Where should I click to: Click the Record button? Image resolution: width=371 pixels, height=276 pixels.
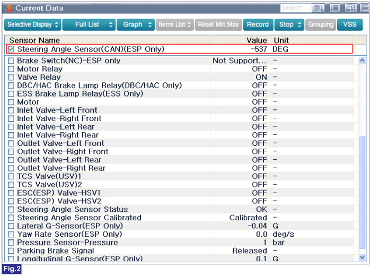(x=258, y=24)
